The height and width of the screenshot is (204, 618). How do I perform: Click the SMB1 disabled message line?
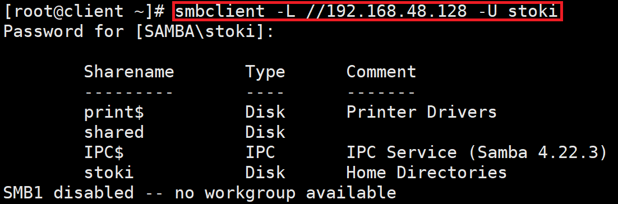point(200,193)
